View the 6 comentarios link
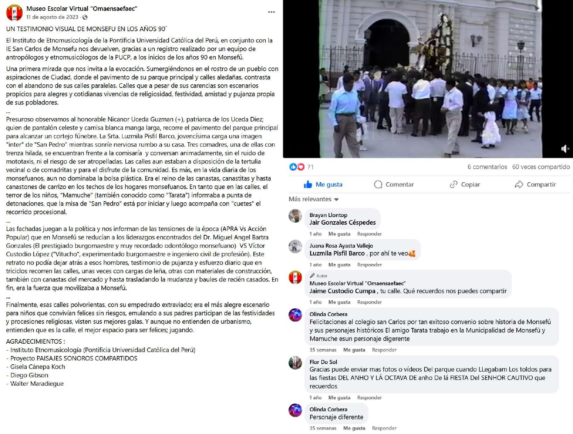573x434 pixels. pos(487,167)
